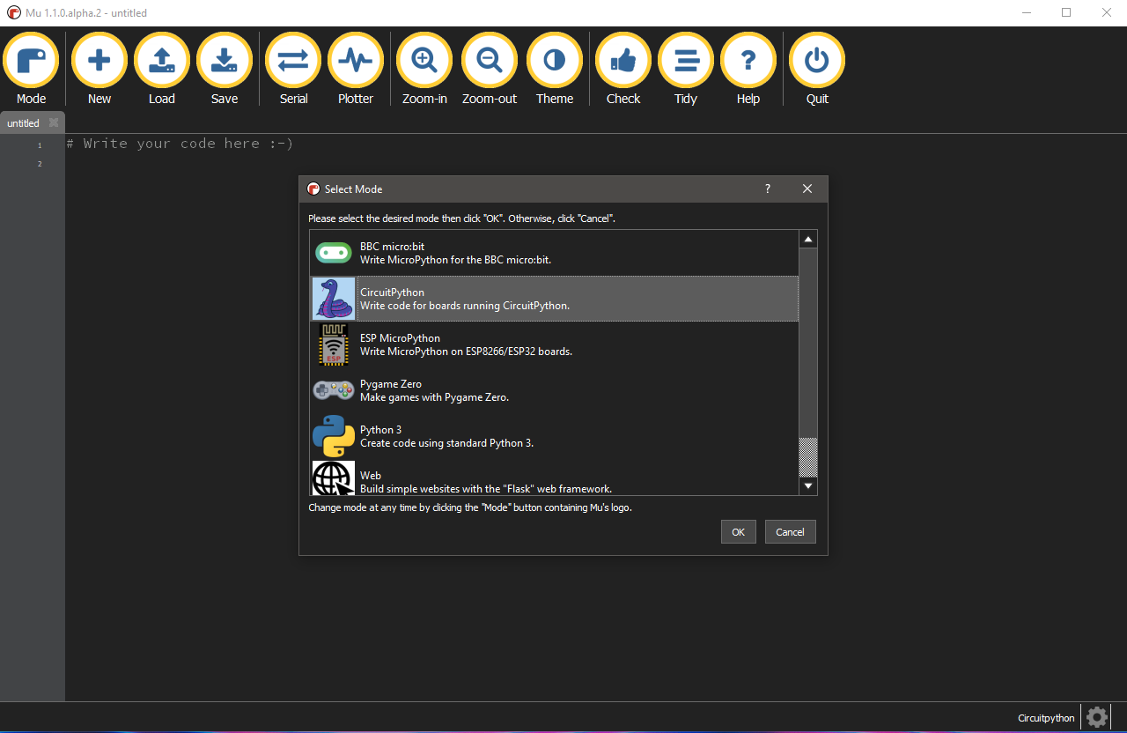Create a new file with New

[x=99, y=62]
